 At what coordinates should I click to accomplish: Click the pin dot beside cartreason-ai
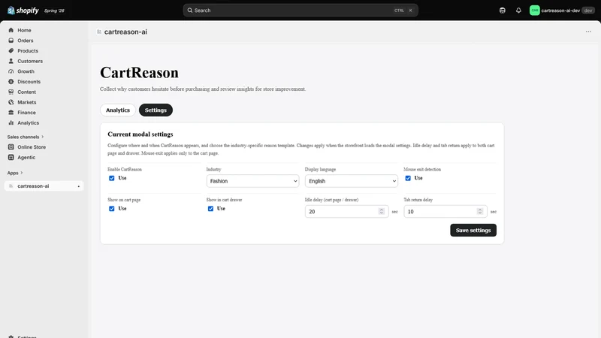click(x=79, y=186)
